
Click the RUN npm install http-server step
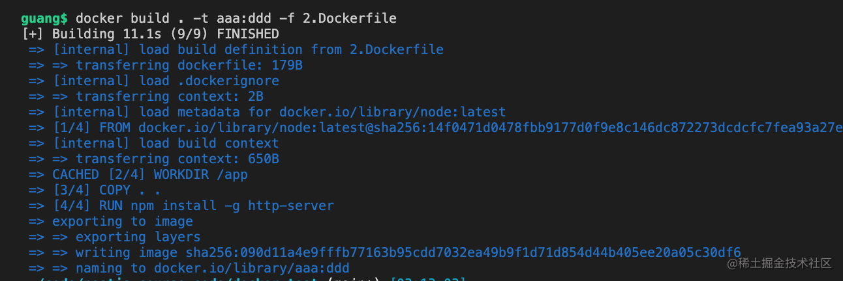coord(193,206)
